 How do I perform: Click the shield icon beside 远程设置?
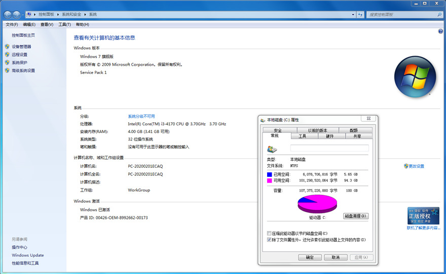point(7,55)
